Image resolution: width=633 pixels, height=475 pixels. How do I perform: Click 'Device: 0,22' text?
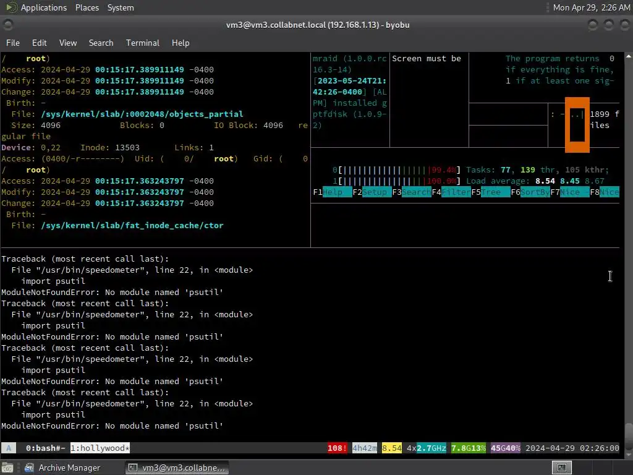31,148
